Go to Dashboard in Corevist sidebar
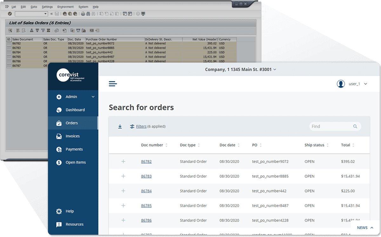 (x=73, y=110)
